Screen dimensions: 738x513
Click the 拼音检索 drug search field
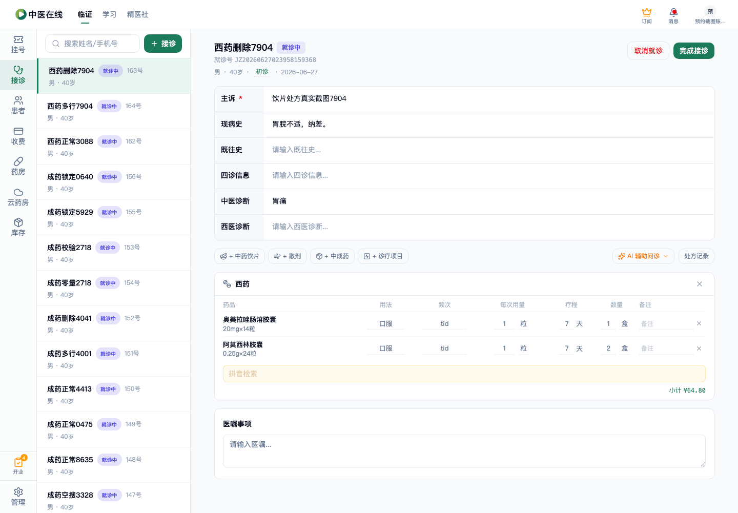pos(464,374)
